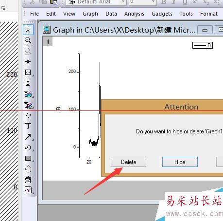223x221 pixels.
Task: Select the blue Selection on Active Plot tool
Action: [x=28, y=94]
